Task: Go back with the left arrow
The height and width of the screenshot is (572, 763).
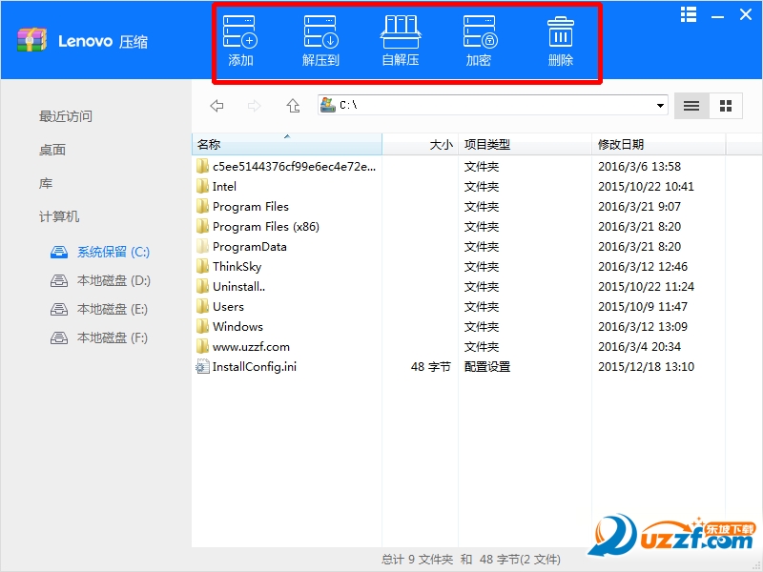Action: [217, 106]
